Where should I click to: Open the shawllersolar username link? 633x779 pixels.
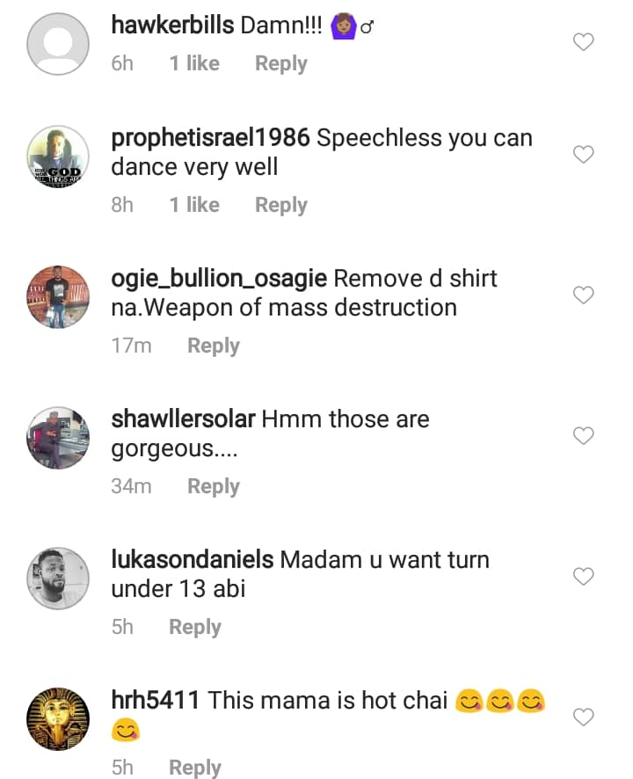[x=183, y=419]
